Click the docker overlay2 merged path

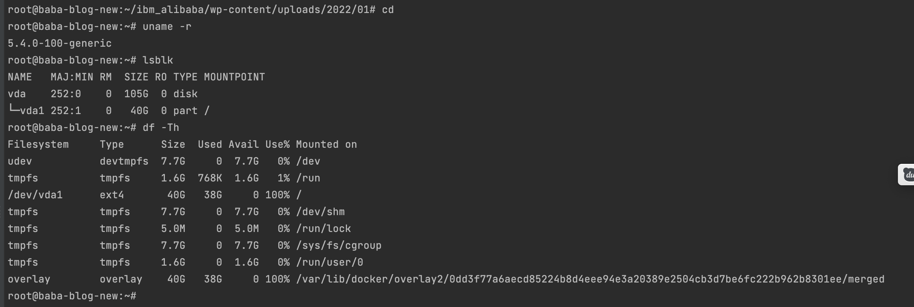[x=590, y=279]
